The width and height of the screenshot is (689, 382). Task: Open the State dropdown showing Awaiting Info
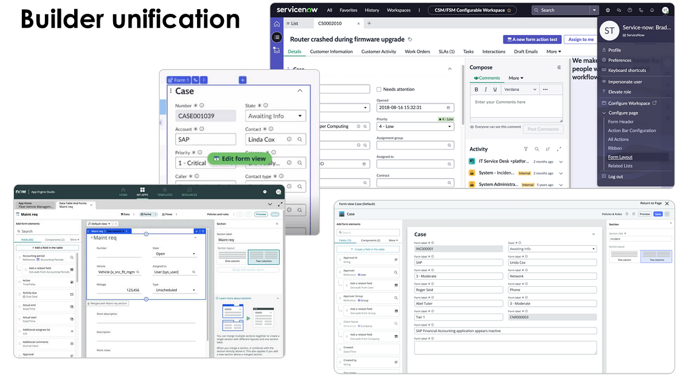275,115
